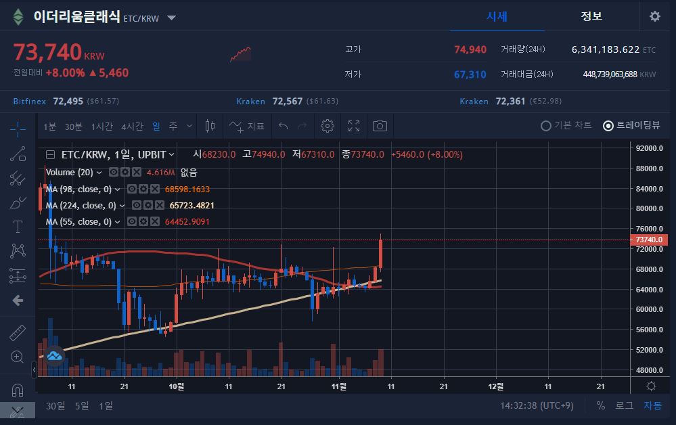
Task: Open axis settings gear at chart corner
Action: point(652,386)
